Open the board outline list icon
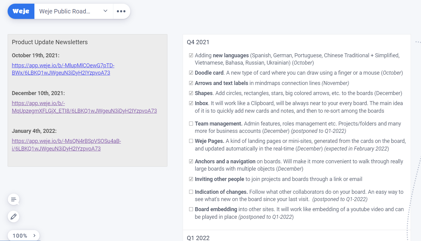Screen dimensions: 421x241 13,200
